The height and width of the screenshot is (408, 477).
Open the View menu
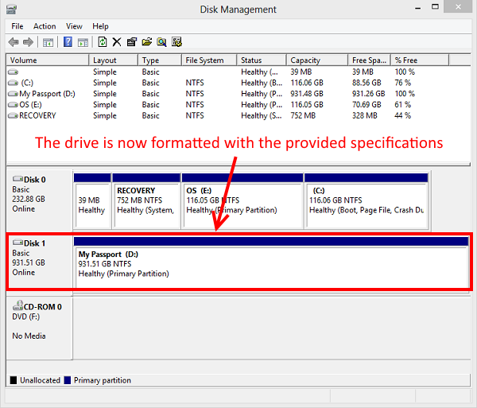(74, 26)
